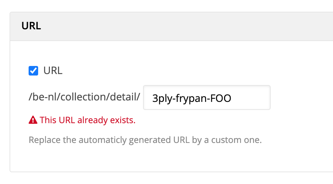Uncheck the URL checkbox
Image resolution: width=333 pixels, height=184 pixels.
tap(33, 71)
